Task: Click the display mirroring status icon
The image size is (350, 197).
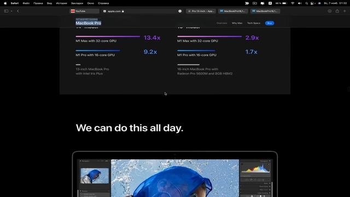Action: coord(262,3)
